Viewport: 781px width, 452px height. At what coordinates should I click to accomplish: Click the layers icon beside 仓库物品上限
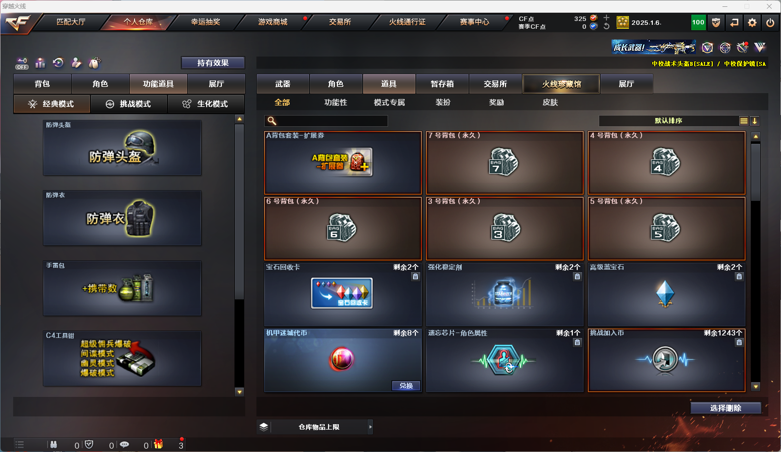pyautogui.click(x=264, y=427)
